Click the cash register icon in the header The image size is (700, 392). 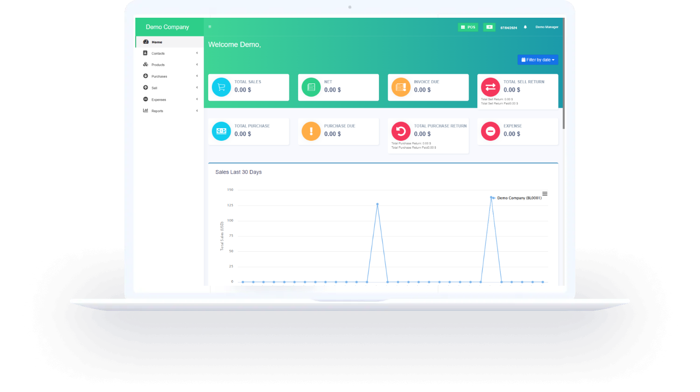[489, 27]
